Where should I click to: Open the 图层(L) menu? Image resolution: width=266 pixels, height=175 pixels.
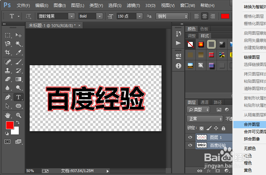pos(77,6)
